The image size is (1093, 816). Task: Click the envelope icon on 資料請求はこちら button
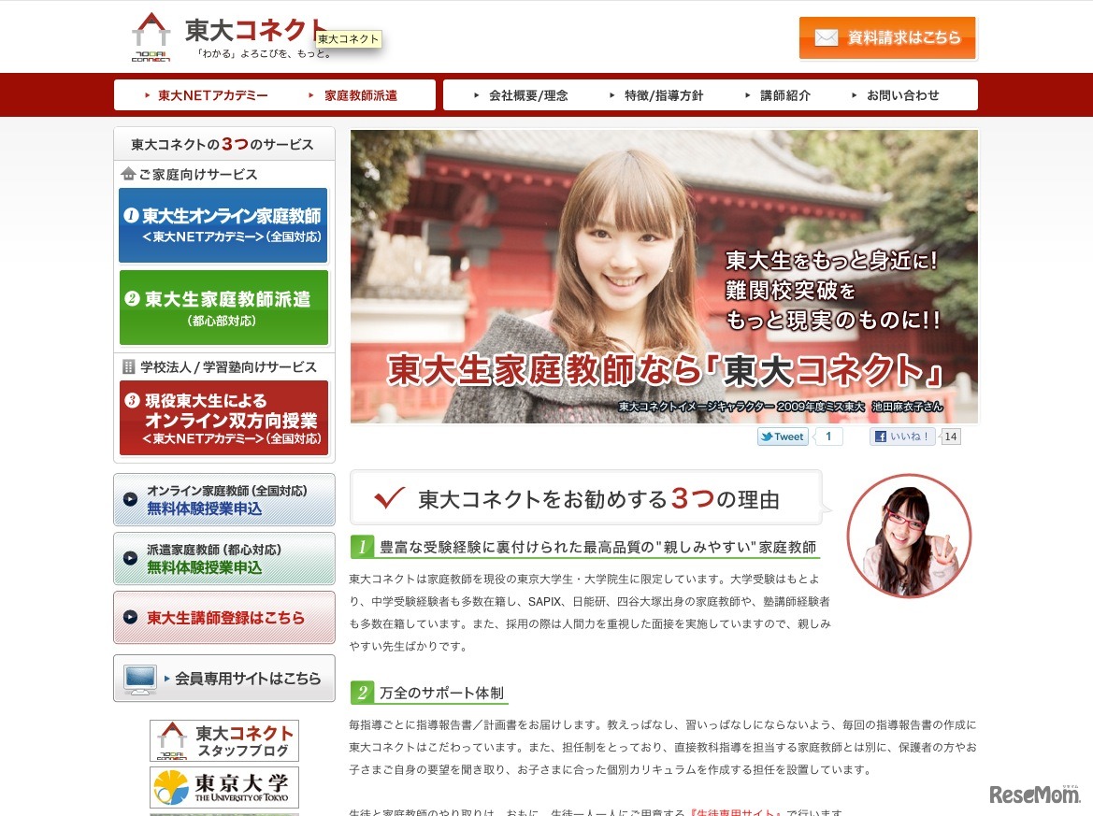point(826,38)
